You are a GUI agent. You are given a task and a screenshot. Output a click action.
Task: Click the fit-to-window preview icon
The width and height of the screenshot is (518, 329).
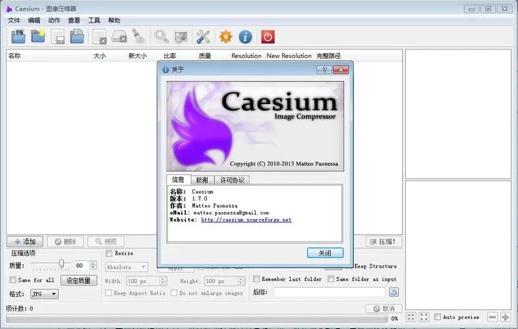tap(411, 317)
